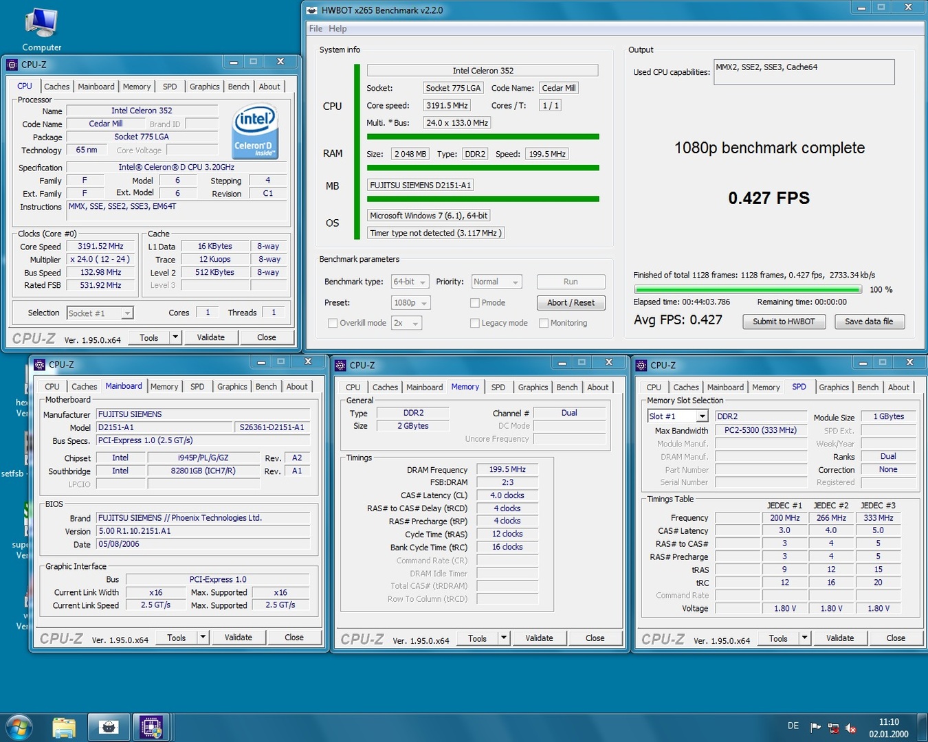Enable the Legacy mode checkbox

[474, 323]
